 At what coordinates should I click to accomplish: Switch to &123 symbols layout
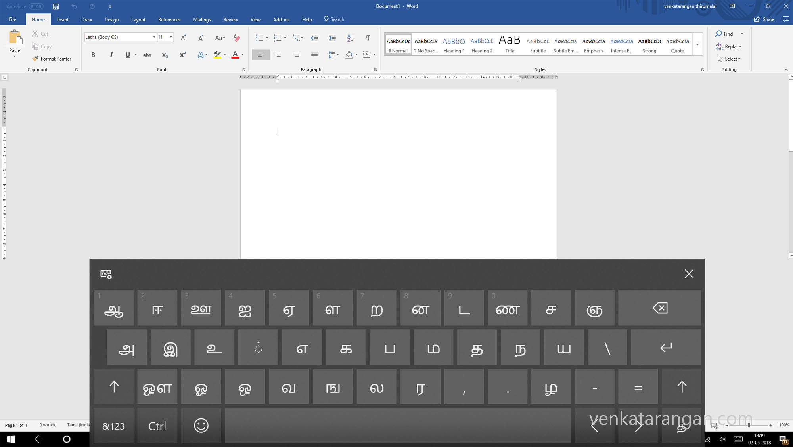pyautogui.click(x=113, y=426)
